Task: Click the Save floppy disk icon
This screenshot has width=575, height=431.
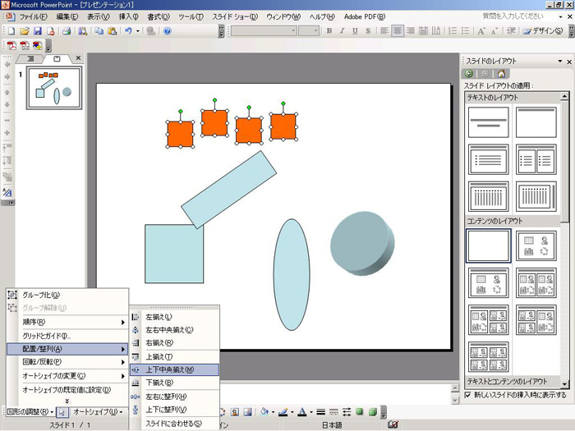Action: (38, 31)
